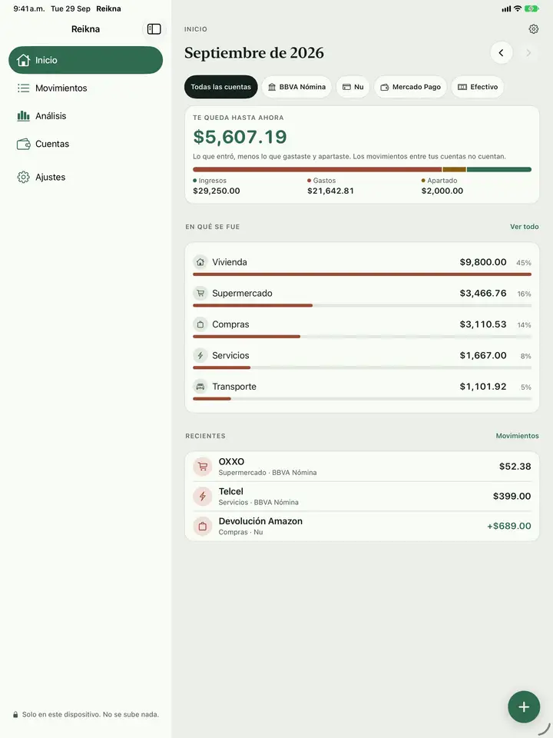Click the Wi-Fi icon in status bar

(x=517, y=8)
